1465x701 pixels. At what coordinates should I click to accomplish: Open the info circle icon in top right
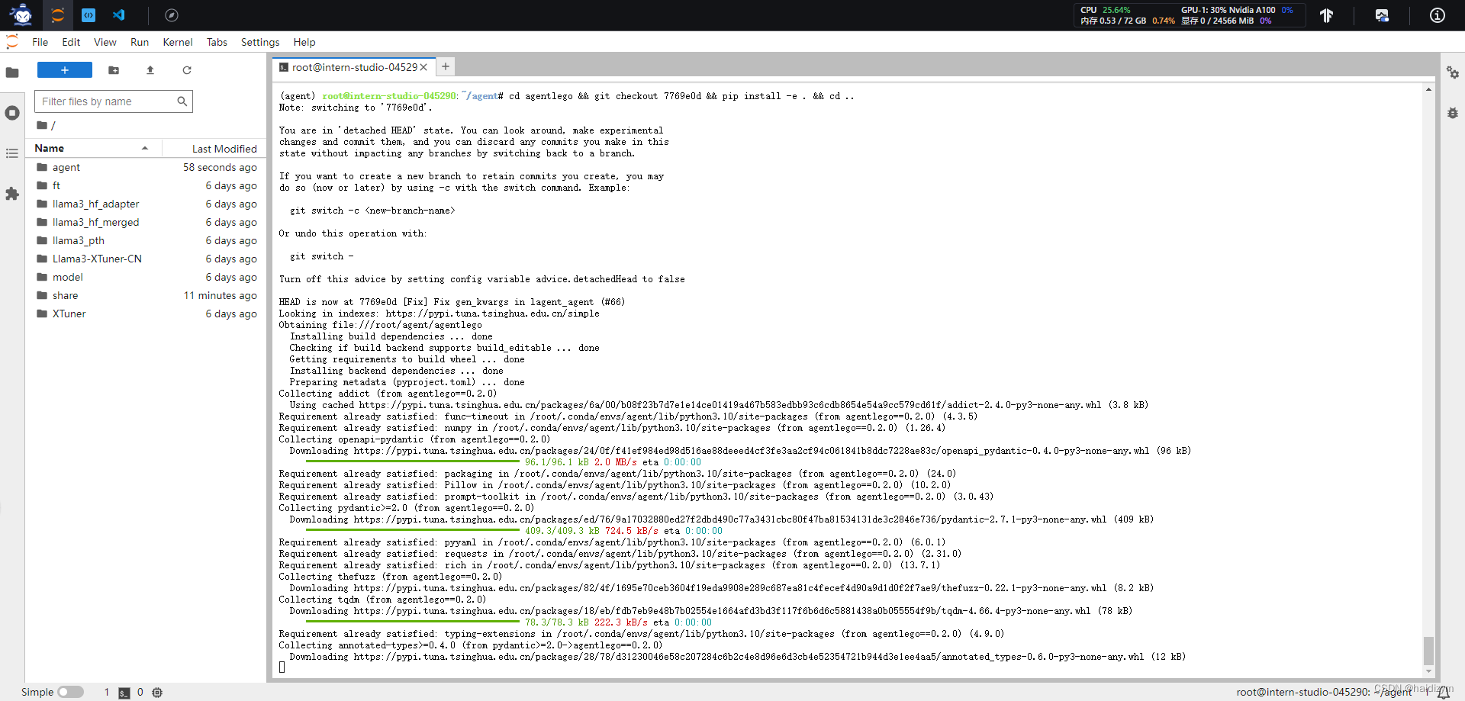tap(1437, 15)
